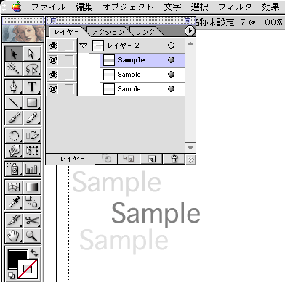Image resolution: width=285 pixels, height=282 pixels.
Task: Select the highlighted bold Sample row
Action: [x=142, y=60]
